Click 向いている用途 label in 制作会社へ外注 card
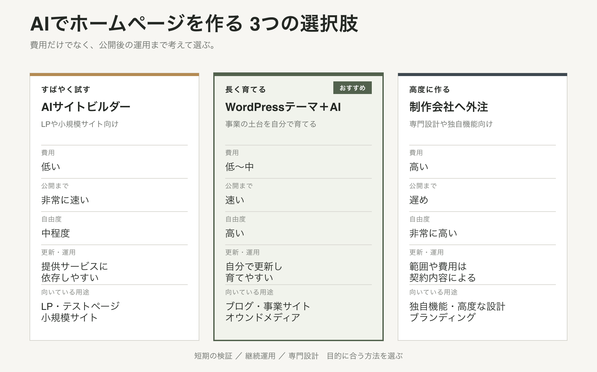Screen dimensions: 597x372 click(433, 292)
